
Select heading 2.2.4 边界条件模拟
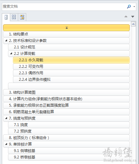pyautogui.click(x=71, y=80)
